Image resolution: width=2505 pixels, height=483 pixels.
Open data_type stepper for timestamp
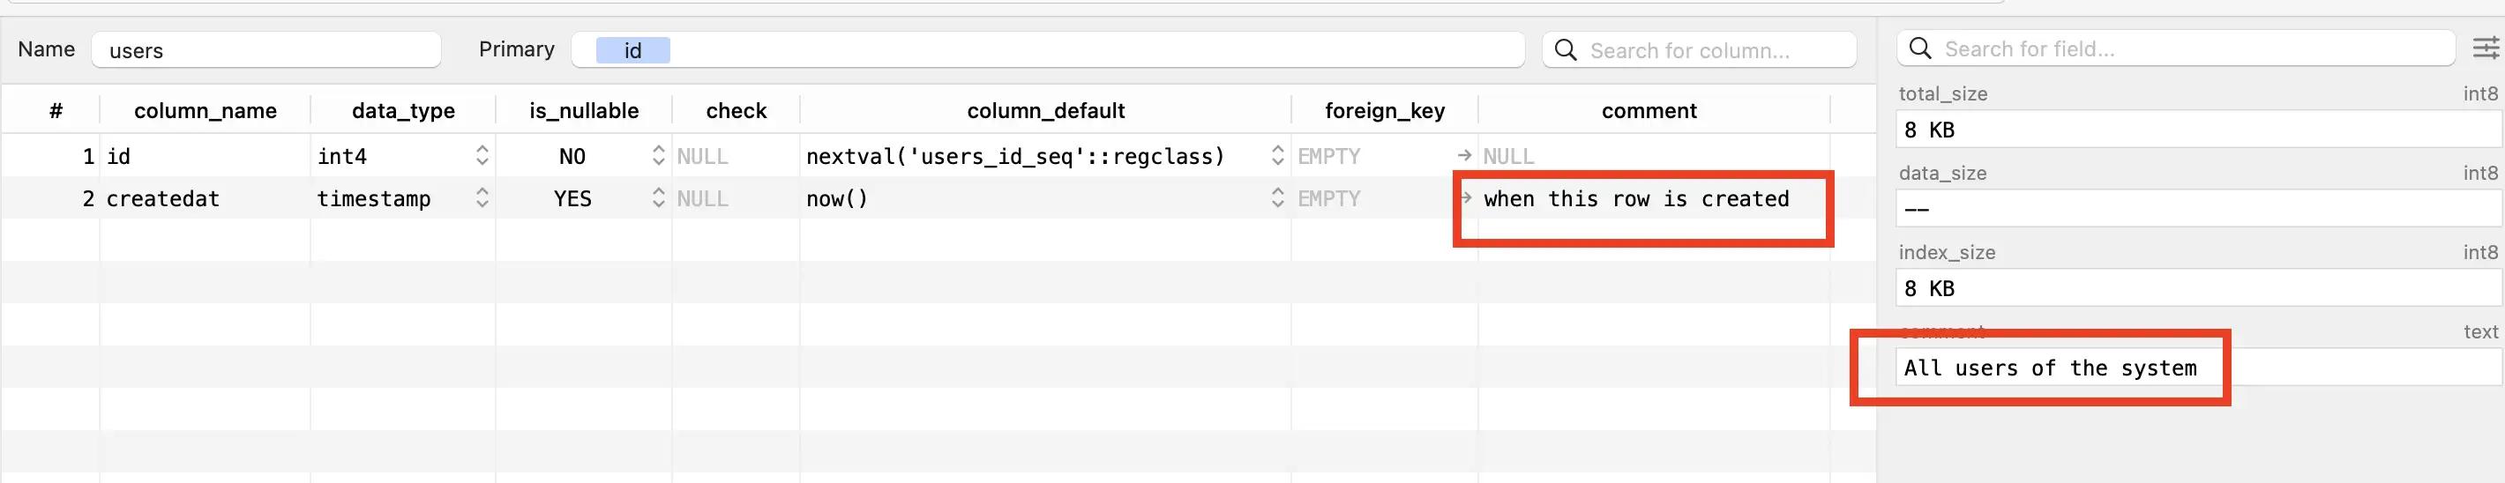pyautogui.click(x=482, y=198)
